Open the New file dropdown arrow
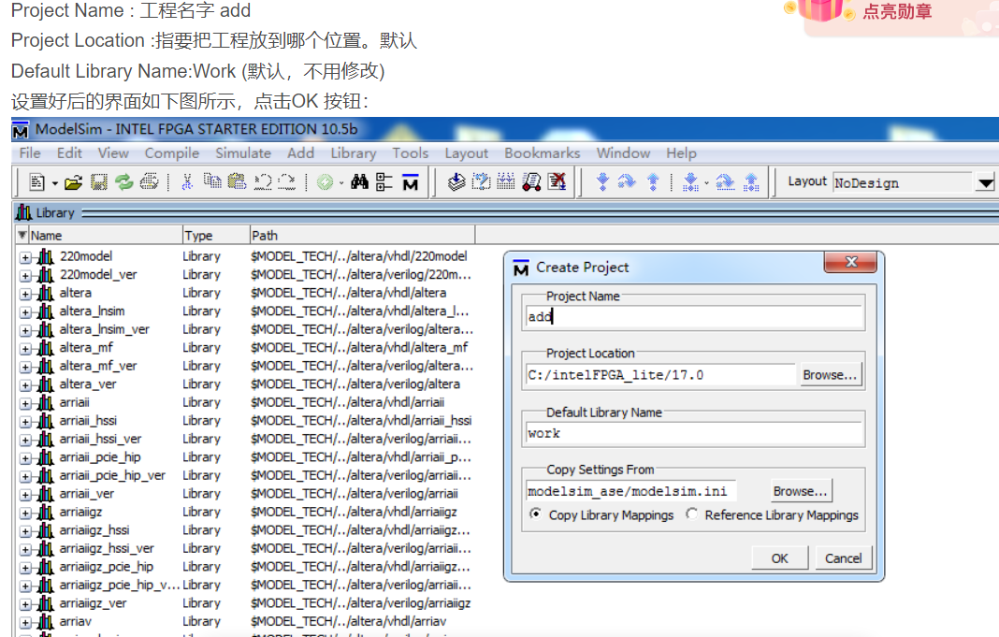999x637 pixels. coord(55,183)
